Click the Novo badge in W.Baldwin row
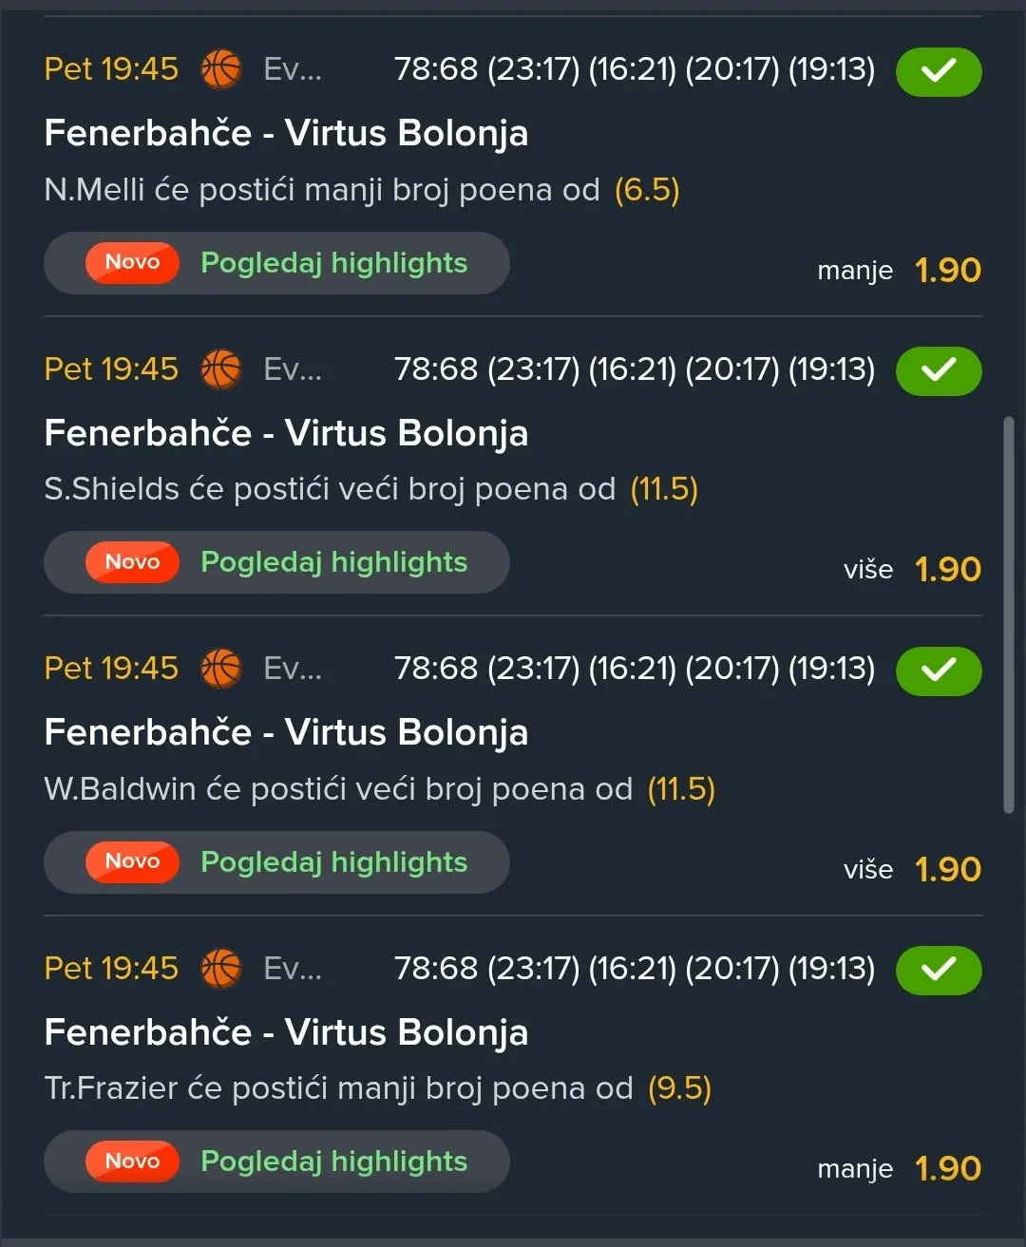The height and width of the screenshot is (1247, 1026). coord(132,862)
